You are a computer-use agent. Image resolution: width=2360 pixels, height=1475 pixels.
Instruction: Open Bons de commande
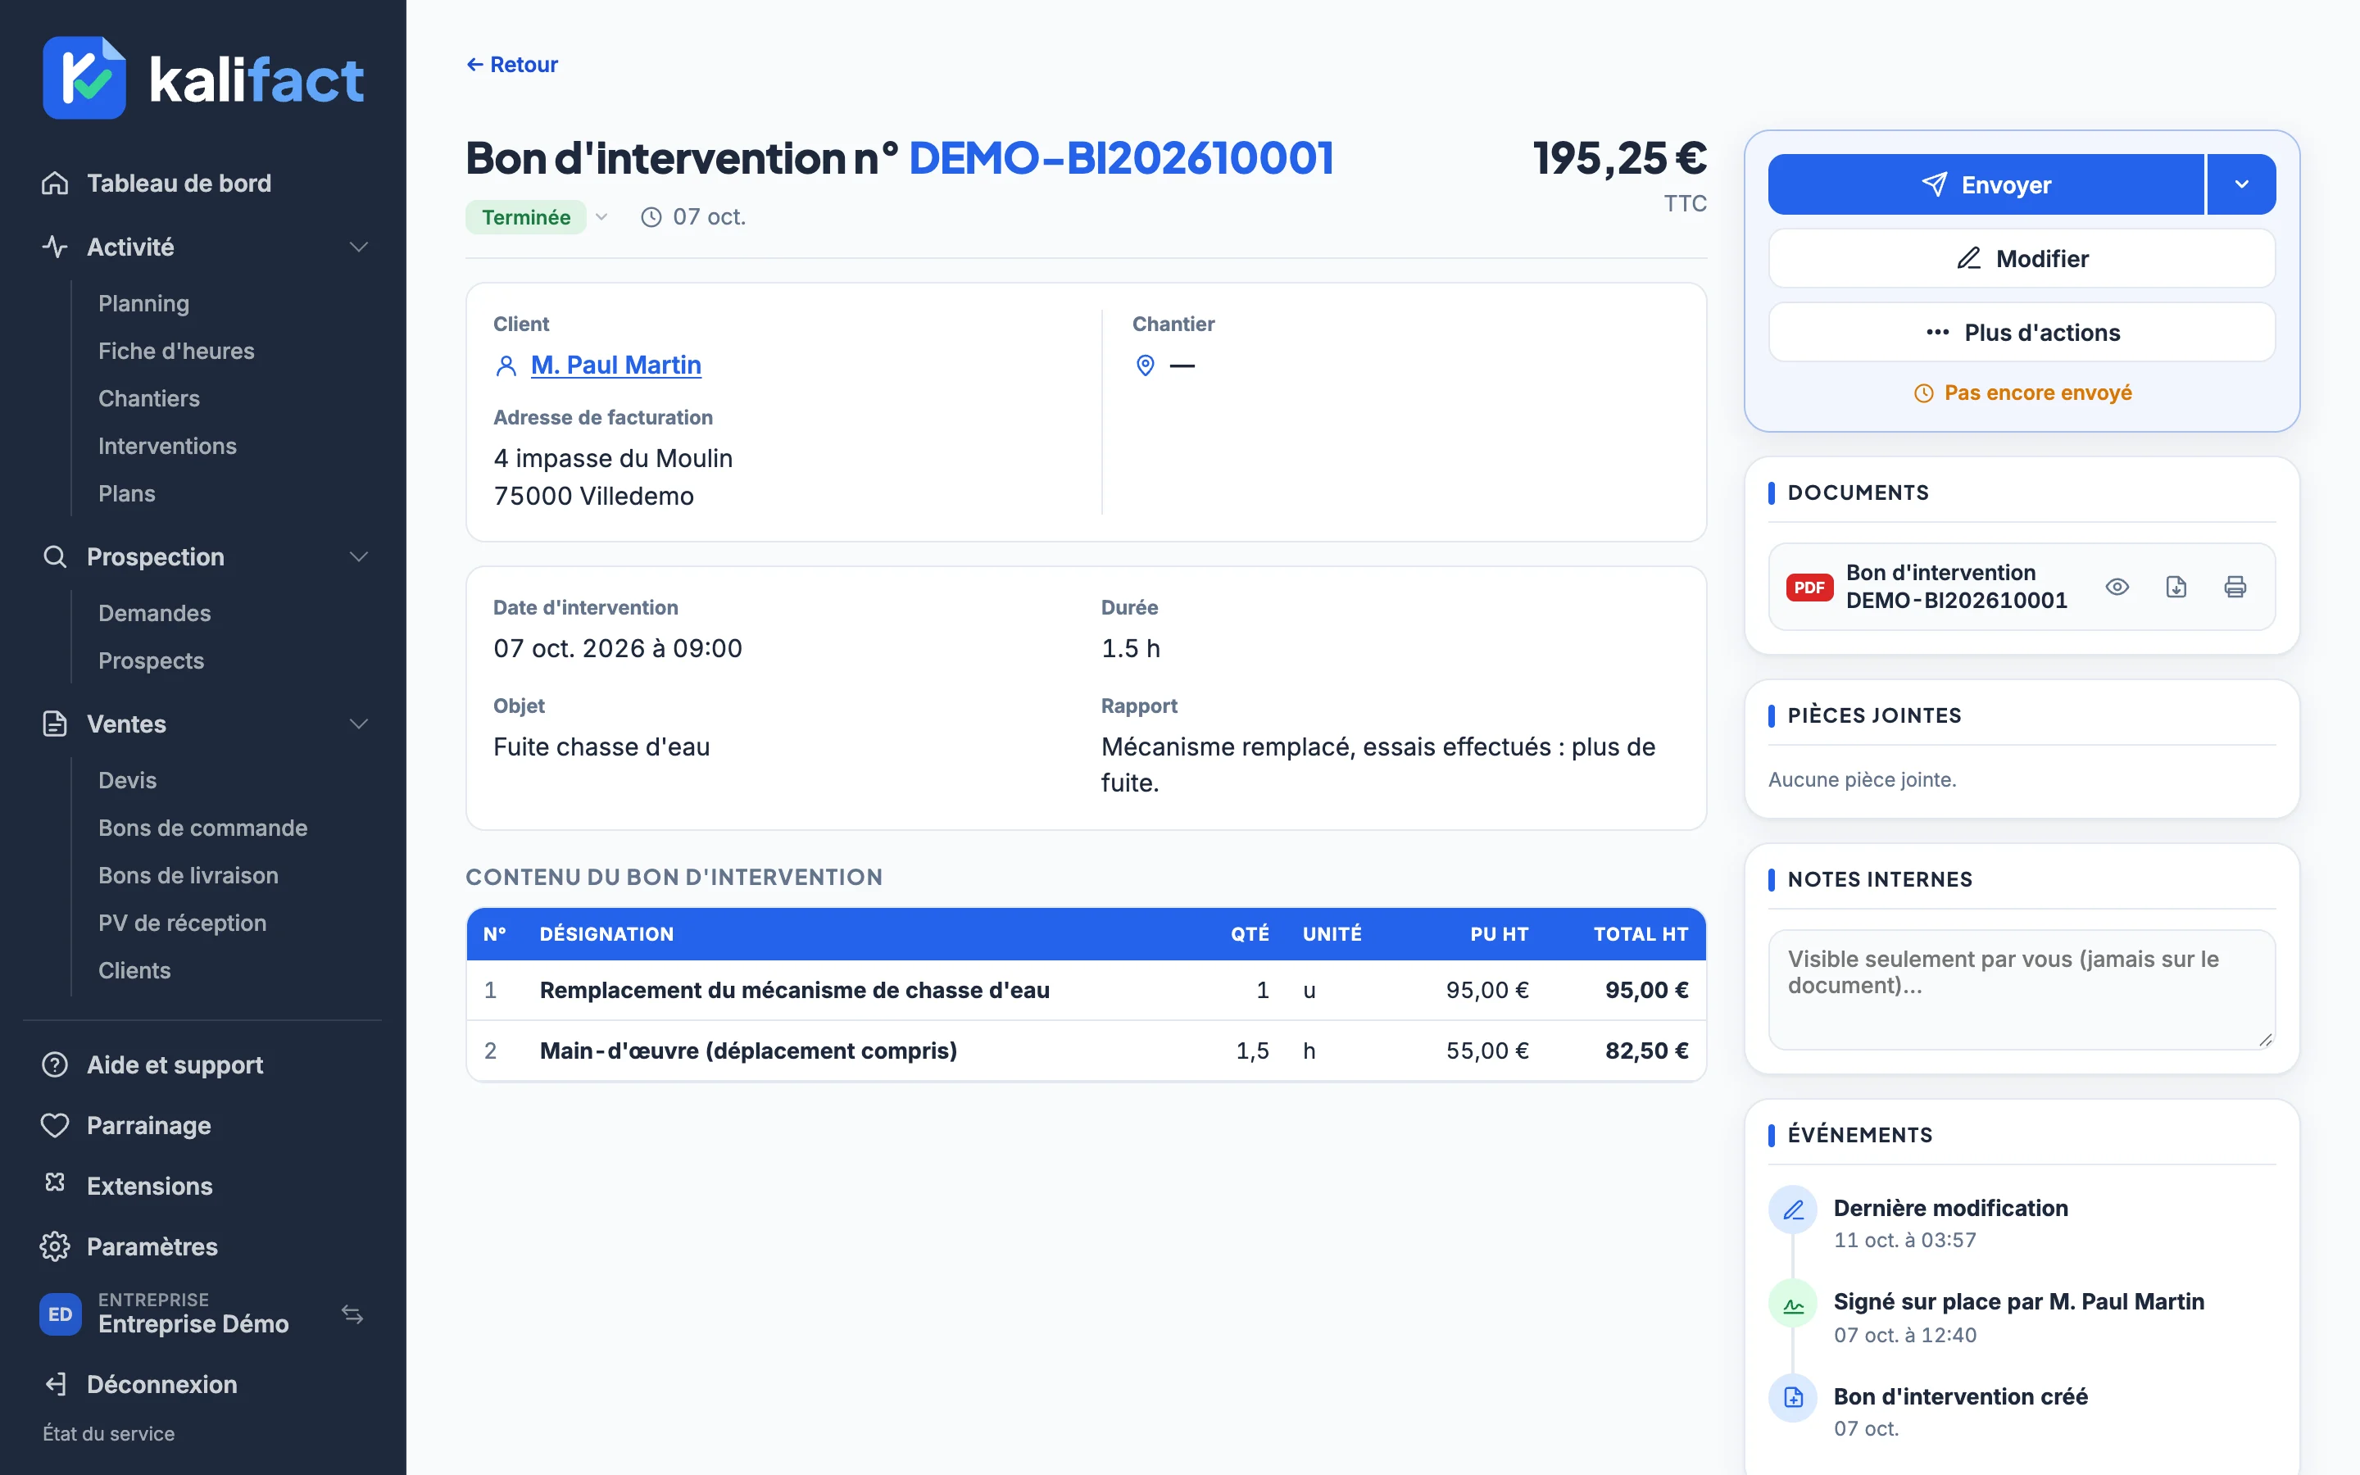(203, 828)
